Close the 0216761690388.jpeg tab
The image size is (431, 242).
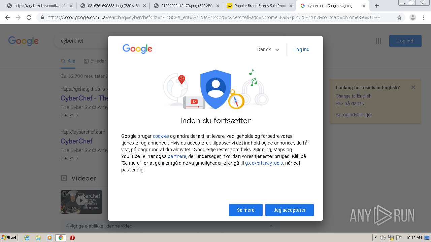(x=144, y=6)
